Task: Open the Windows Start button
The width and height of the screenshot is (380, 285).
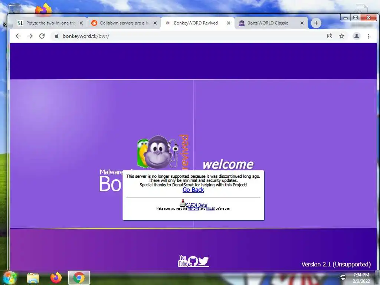Action: click(x=10, y=278)
